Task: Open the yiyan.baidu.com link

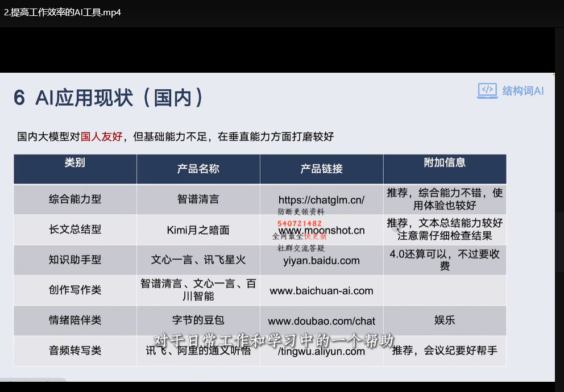Action: tap(322, 261)
